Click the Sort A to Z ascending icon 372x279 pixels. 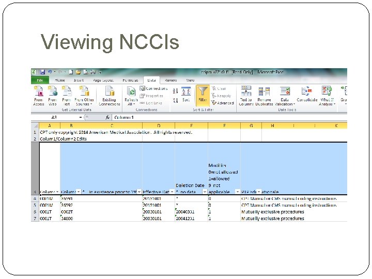click(175, 91)
